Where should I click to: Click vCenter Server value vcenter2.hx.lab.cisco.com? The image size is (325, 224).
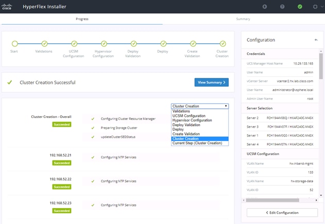click(295, 81)
